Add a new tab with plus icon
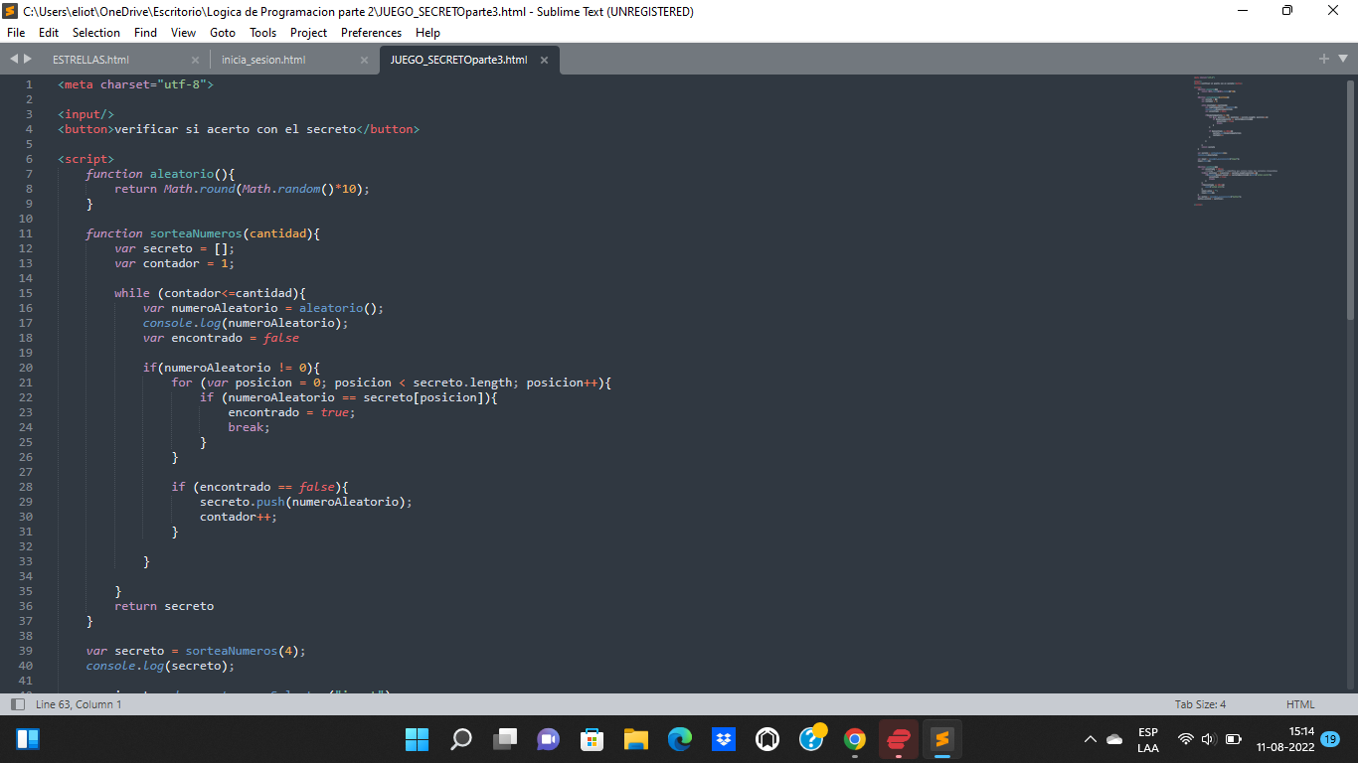Image resolution: width=1358 pixels, height=763 pixels. [1324, 59]
